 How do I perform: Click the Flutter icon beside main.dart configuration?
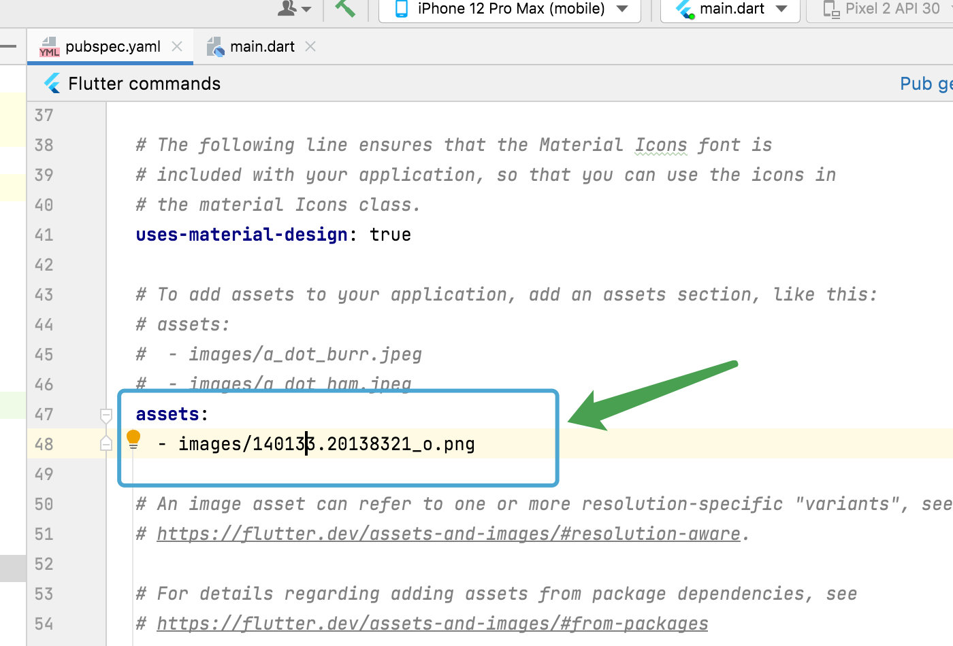tap(684, 9)
